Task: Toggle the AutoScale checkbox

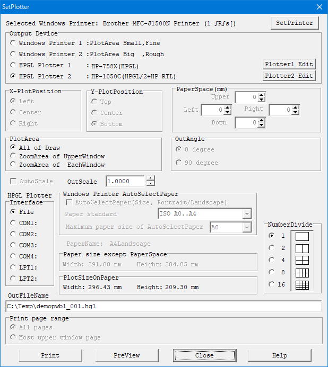Action: coord(13,181)
